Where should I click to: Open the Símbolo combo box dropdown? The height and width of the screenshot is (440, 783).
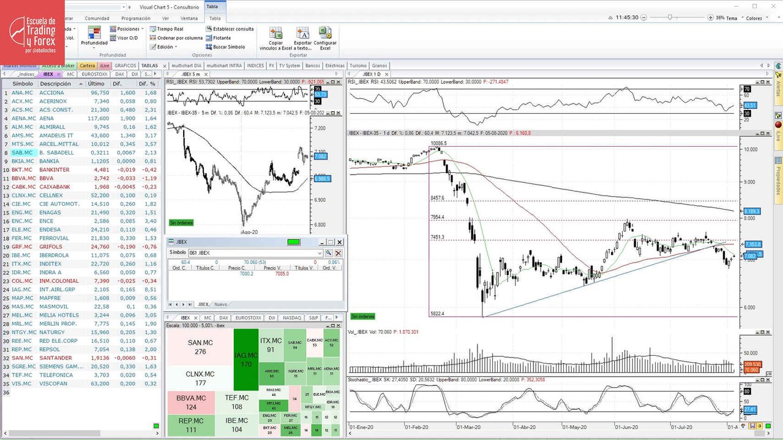[319, 253]
